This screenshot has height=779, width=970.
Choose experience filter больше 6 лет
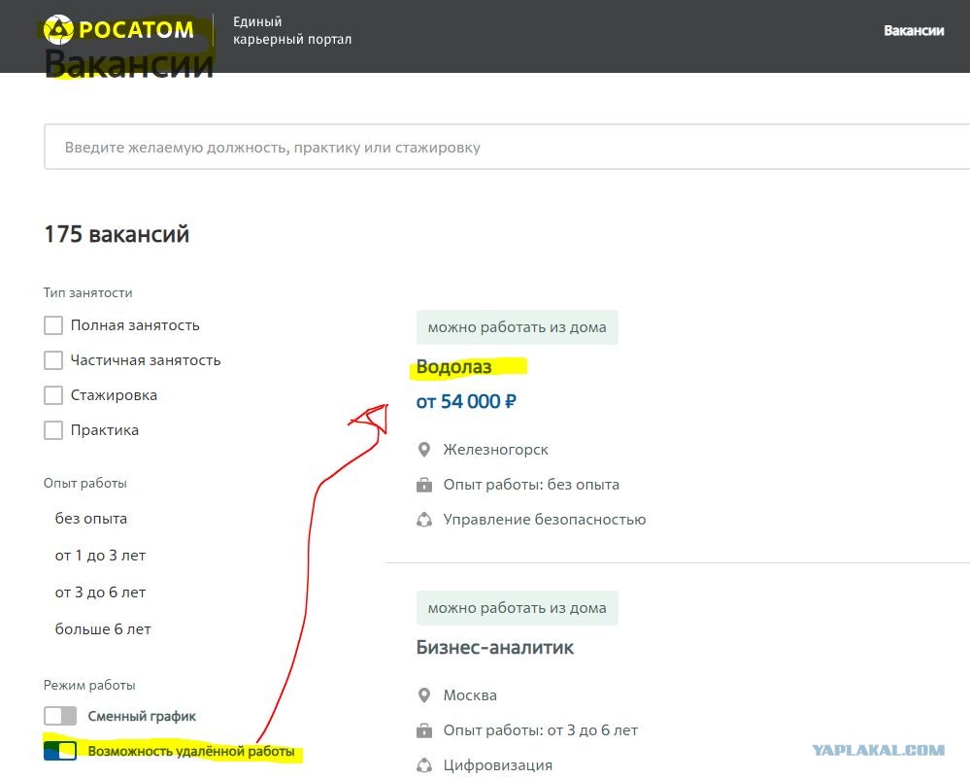(x=103, y=629)
